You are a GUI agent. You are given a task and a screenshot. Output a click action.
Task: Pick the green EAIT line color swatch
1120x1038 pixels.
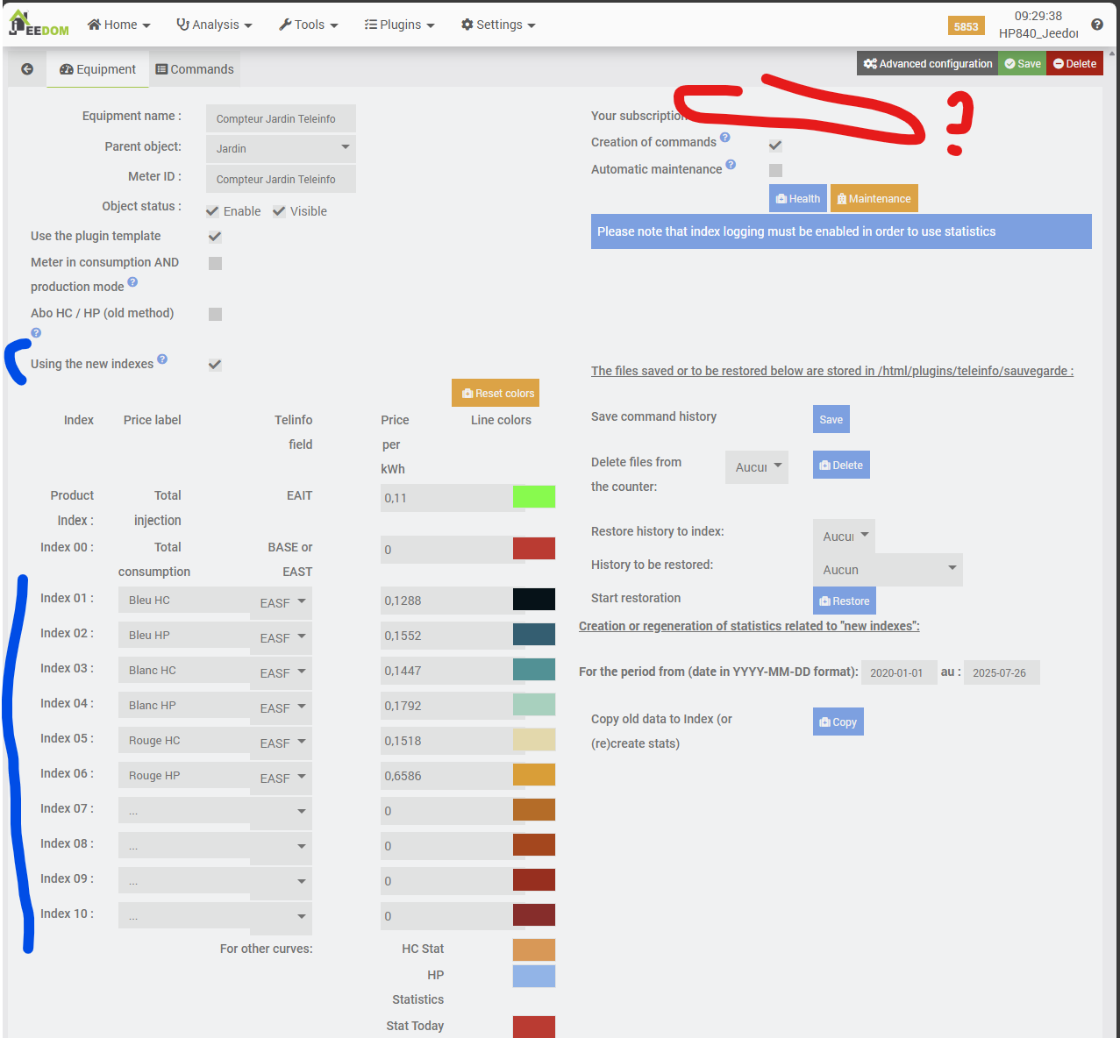(534, 497)
